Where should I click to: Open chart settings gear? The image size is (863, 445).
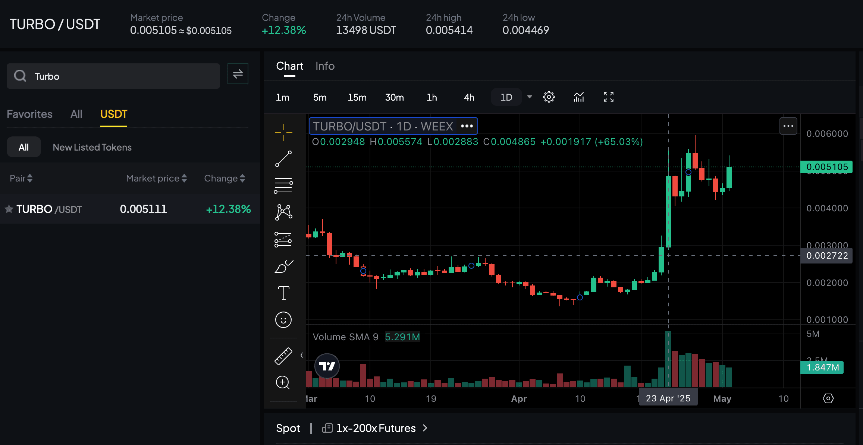click(549, 97)
